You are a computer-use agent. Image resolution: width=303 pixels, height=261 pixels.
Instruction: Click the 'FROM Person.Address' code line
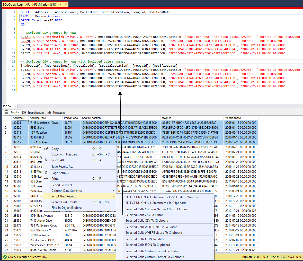point(41,16)
